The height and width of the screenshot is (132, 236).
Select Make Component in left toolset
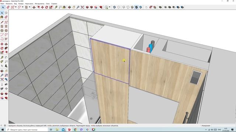6,13
